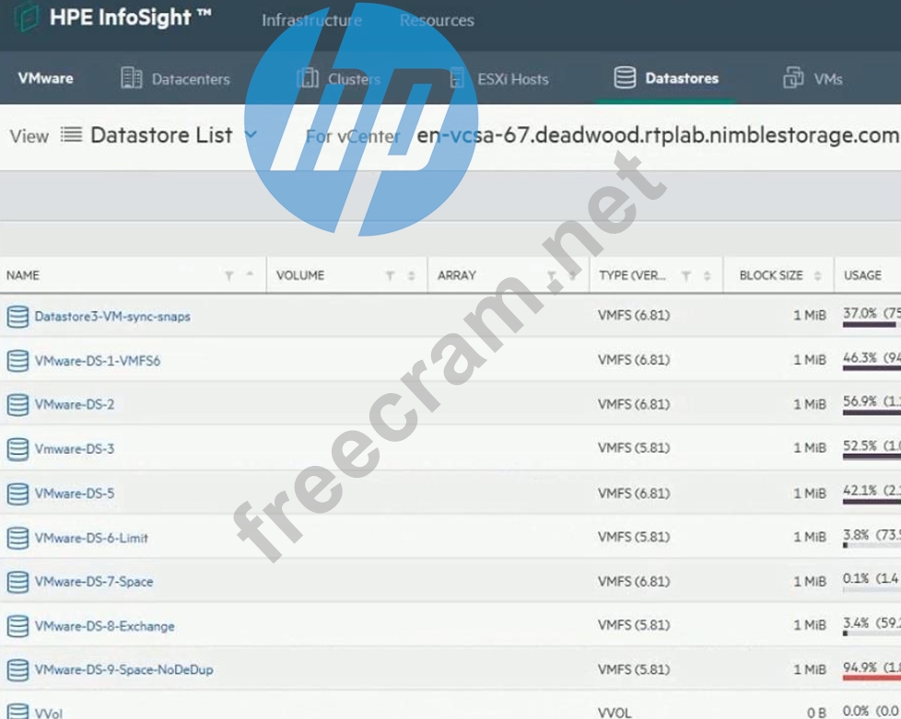Sort the BLOCK SIZE column
The width and height of the screenshot is (901, 719).
pos(818,275)
